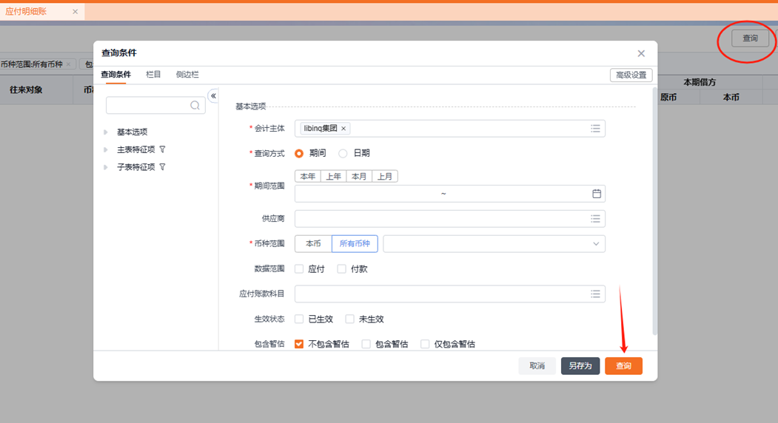
Task: Click the 另存为 button
Action: 580,366
